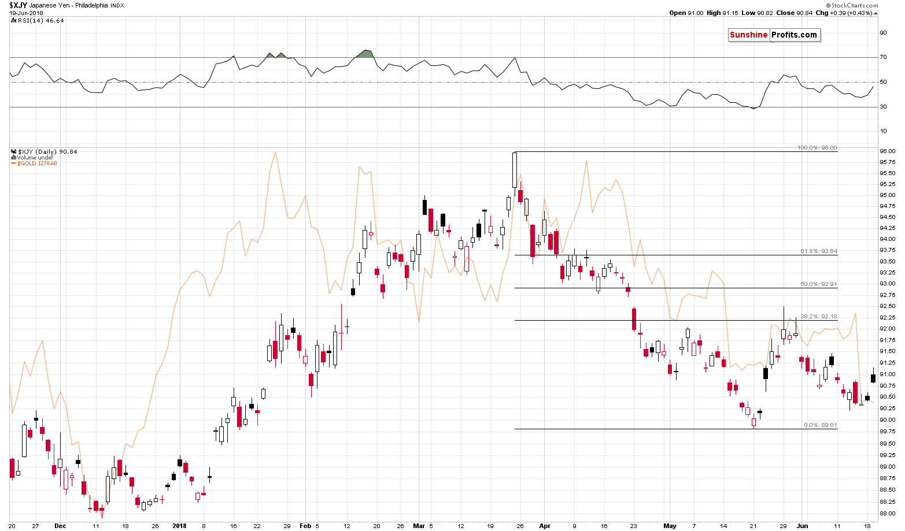Click the Jun month marker on date axis
Viewport: 905px width, 531px height.
coord(803,526)
